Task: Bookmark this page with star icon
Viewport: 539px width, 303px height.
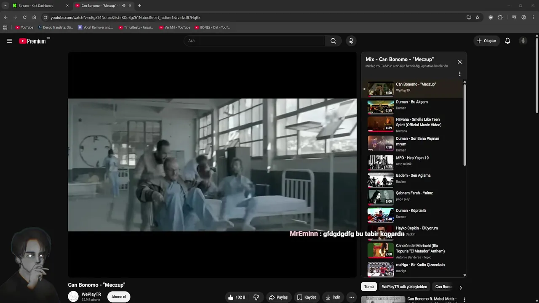Action: tap(477, 17)
